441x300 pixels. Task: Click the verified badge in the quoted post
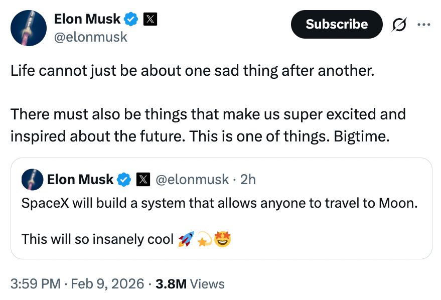pyautogui.click(x=124, y=179)
